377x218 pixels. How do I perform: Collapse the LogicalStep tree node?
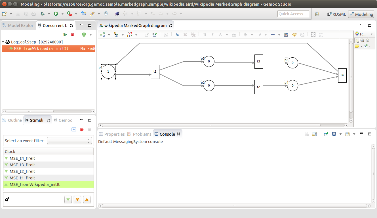pos(3,42)
